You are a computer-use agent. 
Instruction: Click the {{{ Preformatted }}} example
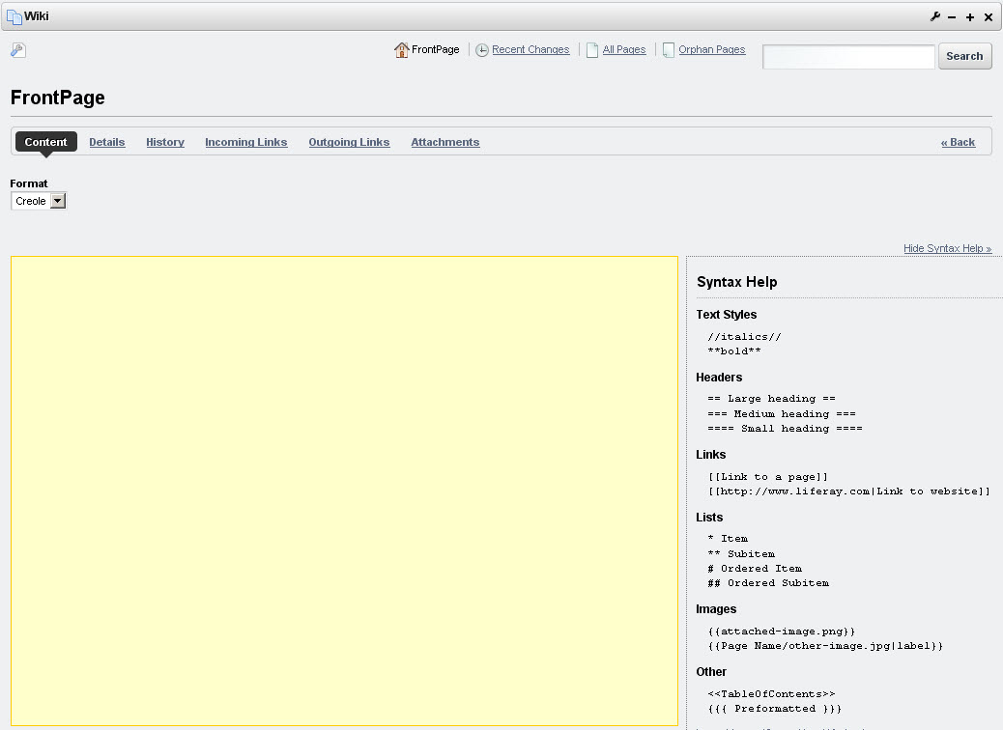tap(775, 708)
